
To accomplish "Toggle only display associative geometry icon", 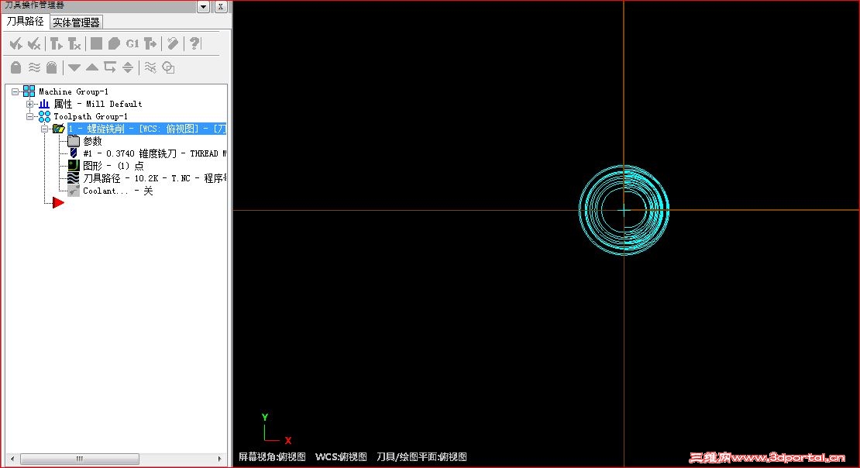I will [x=168, y=67].
